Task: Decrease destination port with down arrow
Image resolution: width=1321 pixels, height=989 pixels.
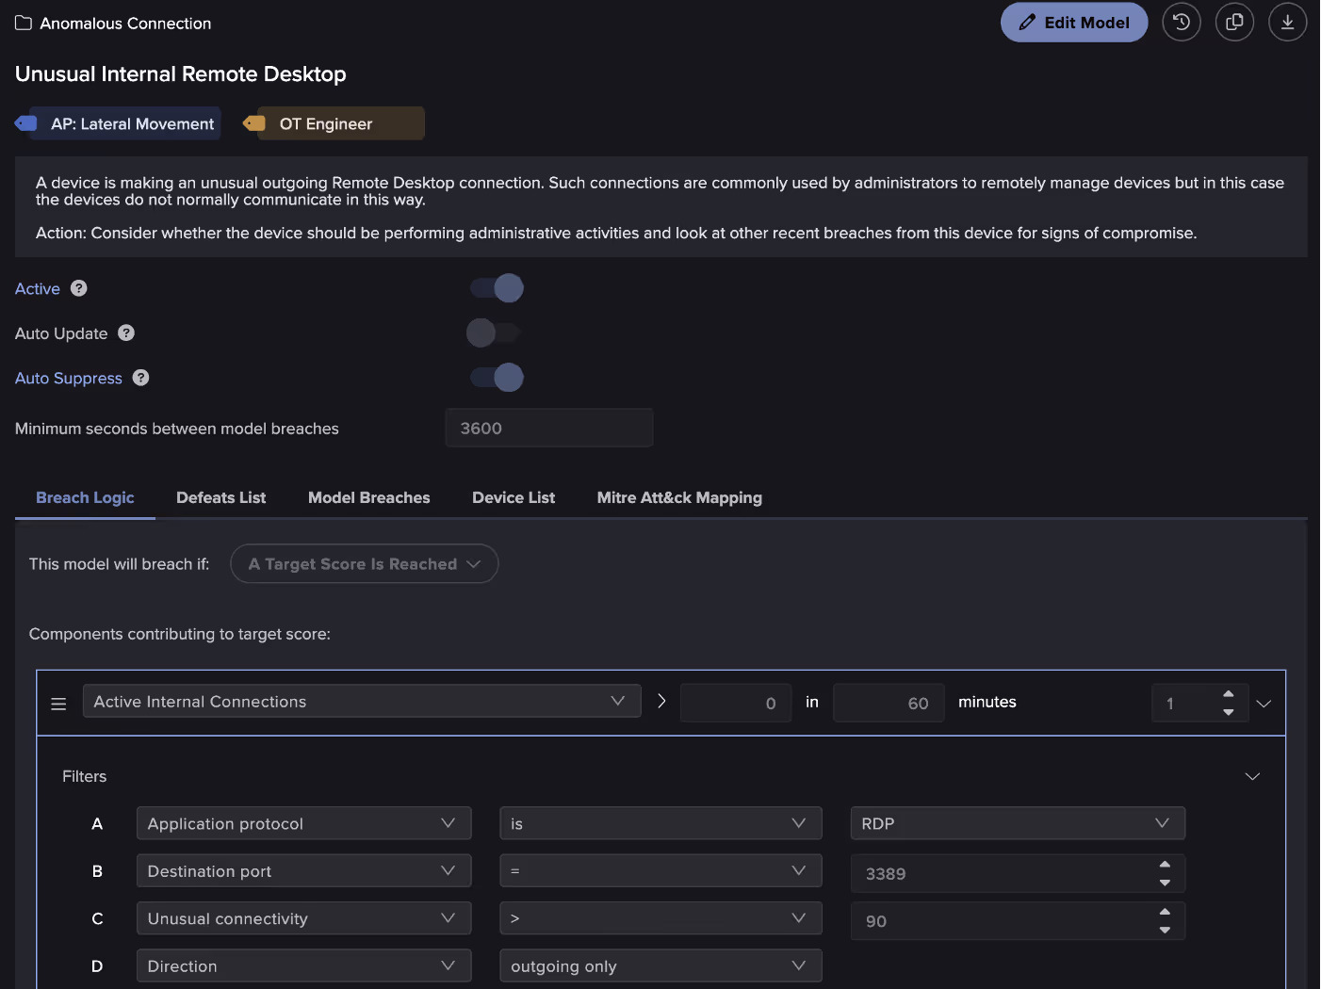Action: pos(1165,883)
